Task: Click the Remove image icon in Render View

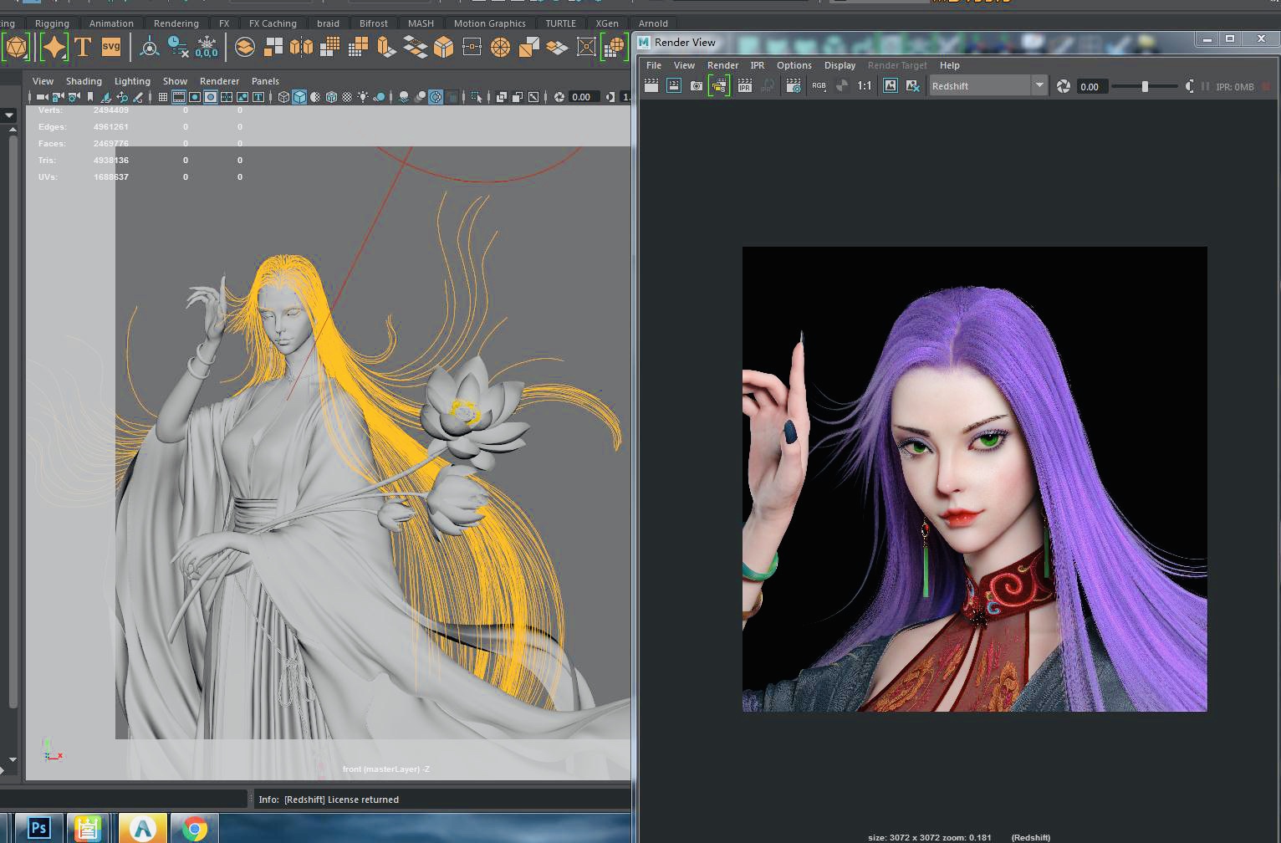Action: point(912,85)
